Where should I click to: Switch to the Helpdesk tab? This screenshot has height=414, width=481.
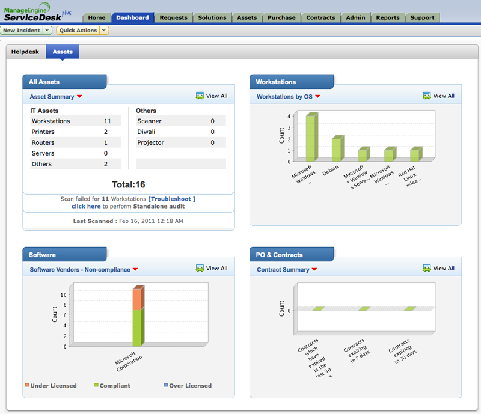(25, 52)
